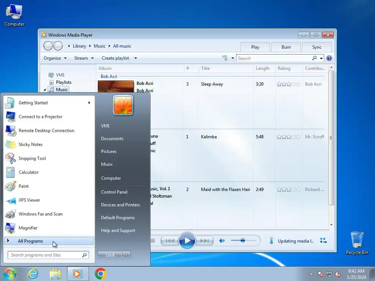Open Documents from Start menu

pos(112,139)
